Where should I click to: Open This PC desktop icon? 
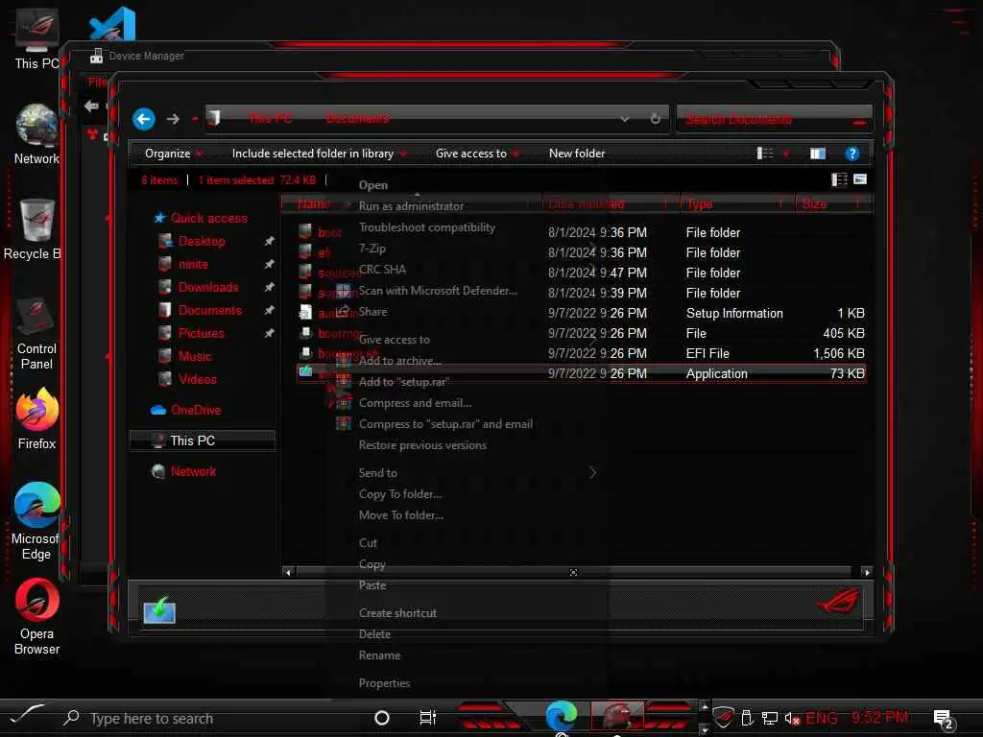(36, 38)
